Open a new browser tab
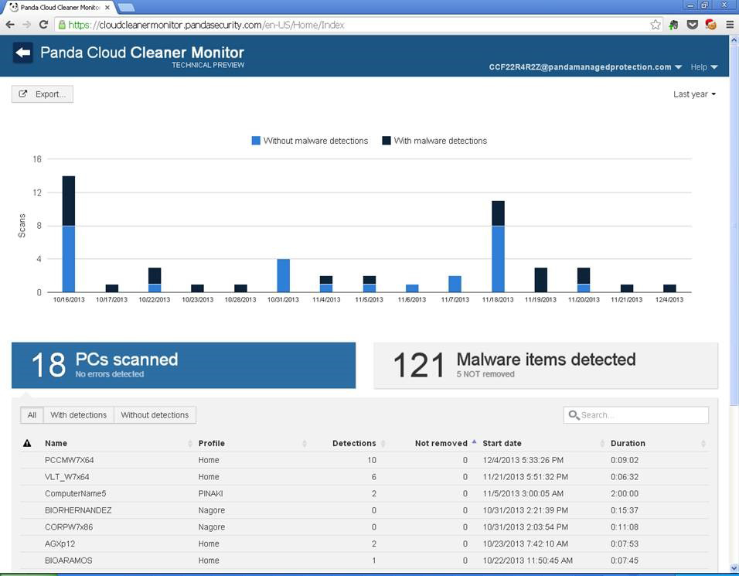This screenshot has height=576, width=739. click(125, 8)
